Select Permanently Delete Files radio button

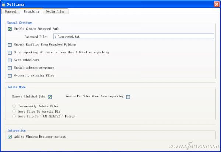(x=14, y=106)
